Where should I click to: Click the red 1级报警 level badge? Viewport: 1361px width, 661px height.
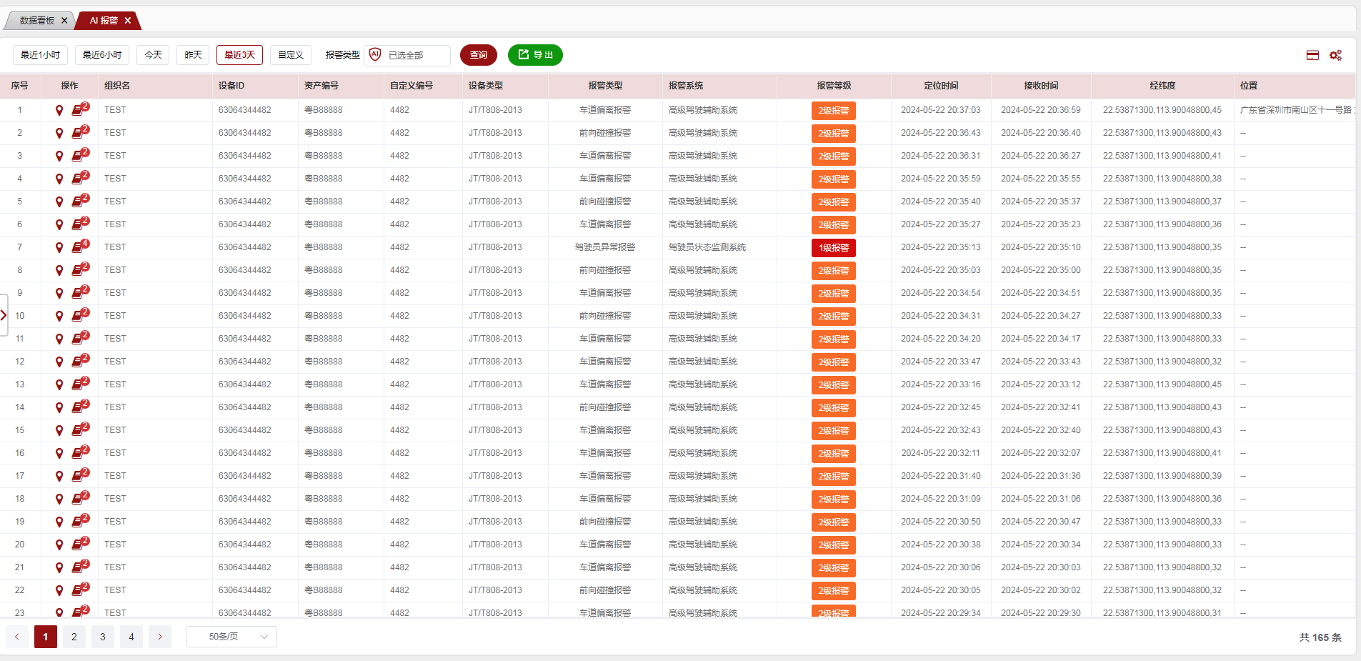(833, 248)
